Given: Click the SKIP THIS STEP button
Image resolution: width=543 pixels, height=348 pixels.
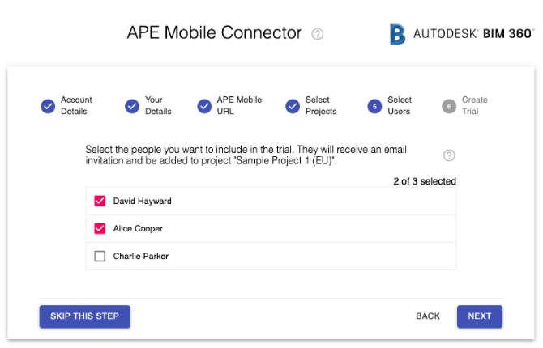Looking at the screenshot, I should 85,316.
